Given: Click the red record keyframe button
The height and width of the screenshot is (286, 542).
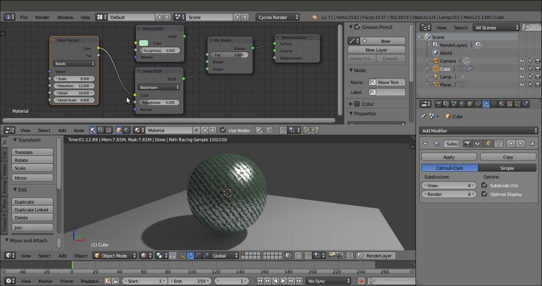Looking at the screenshot, I should pos(361,281).
